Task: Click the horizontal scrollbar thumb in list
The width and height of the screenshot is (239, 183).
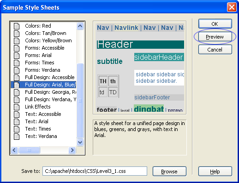Action: [29, 150]
